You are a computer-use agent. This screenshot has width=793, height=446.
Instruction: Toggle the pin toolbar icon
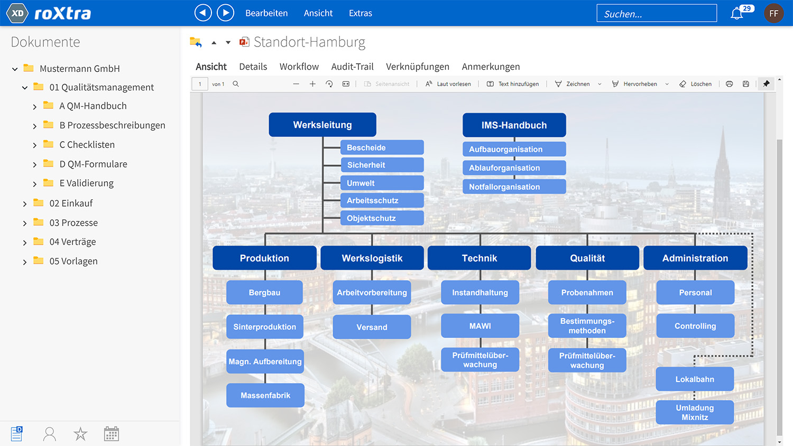coord(767,83)
